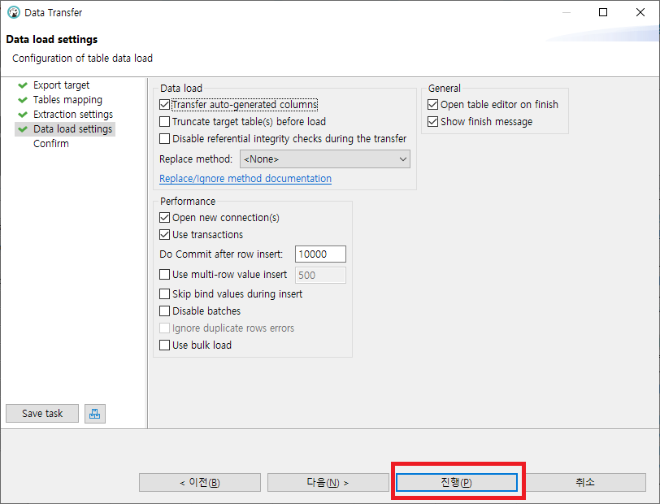Enable Truncate target table(s) before load
The image size is (660, 504).
[x=165, y=122]
